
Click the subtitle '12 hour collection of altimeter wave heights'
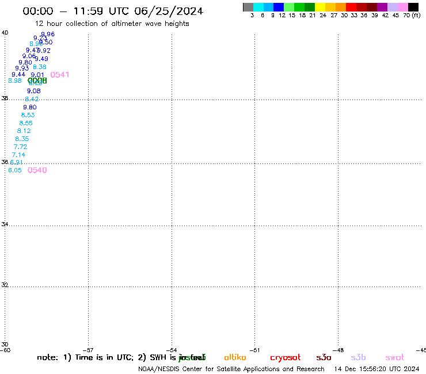click(x=112, y=24)
